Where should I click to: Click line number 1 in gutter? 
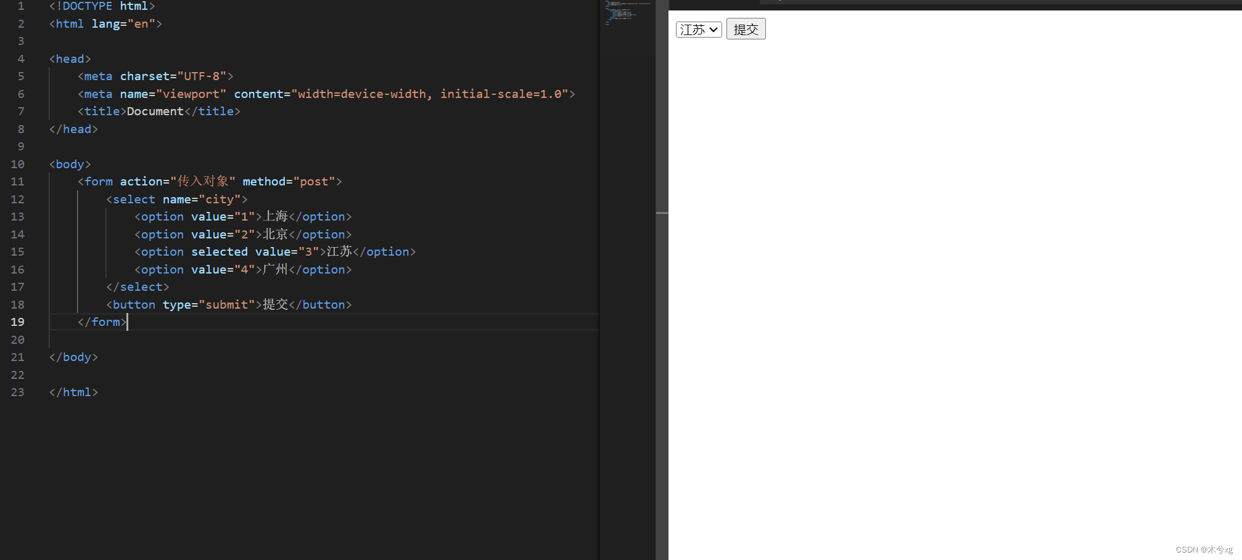tap(21, 6)
